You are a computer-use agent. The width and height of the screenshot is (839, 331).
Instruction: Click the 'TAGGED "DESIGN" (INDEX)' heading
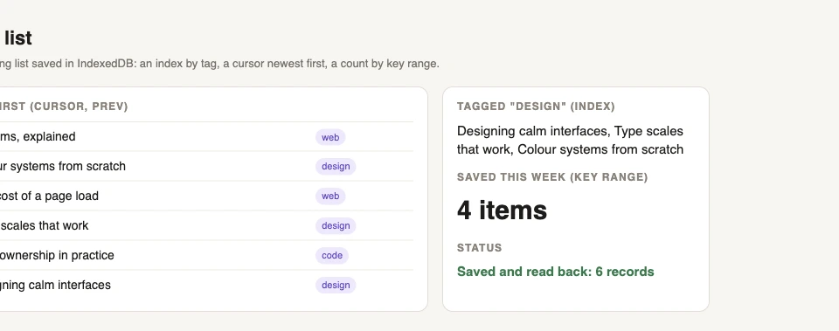[536, 107]
